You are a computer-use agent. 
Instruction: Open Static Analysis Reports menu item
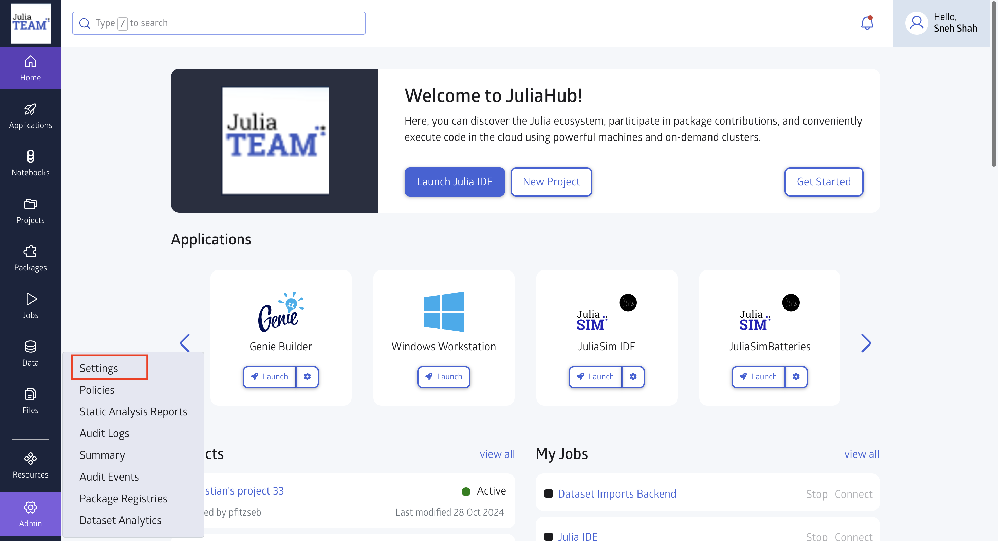(133, 411)
